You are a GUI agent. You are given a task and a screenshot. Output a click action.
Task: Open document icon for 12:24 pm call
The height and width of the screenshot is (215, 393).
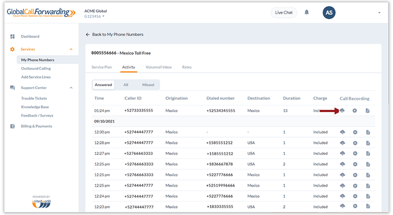tap(368, 196)
